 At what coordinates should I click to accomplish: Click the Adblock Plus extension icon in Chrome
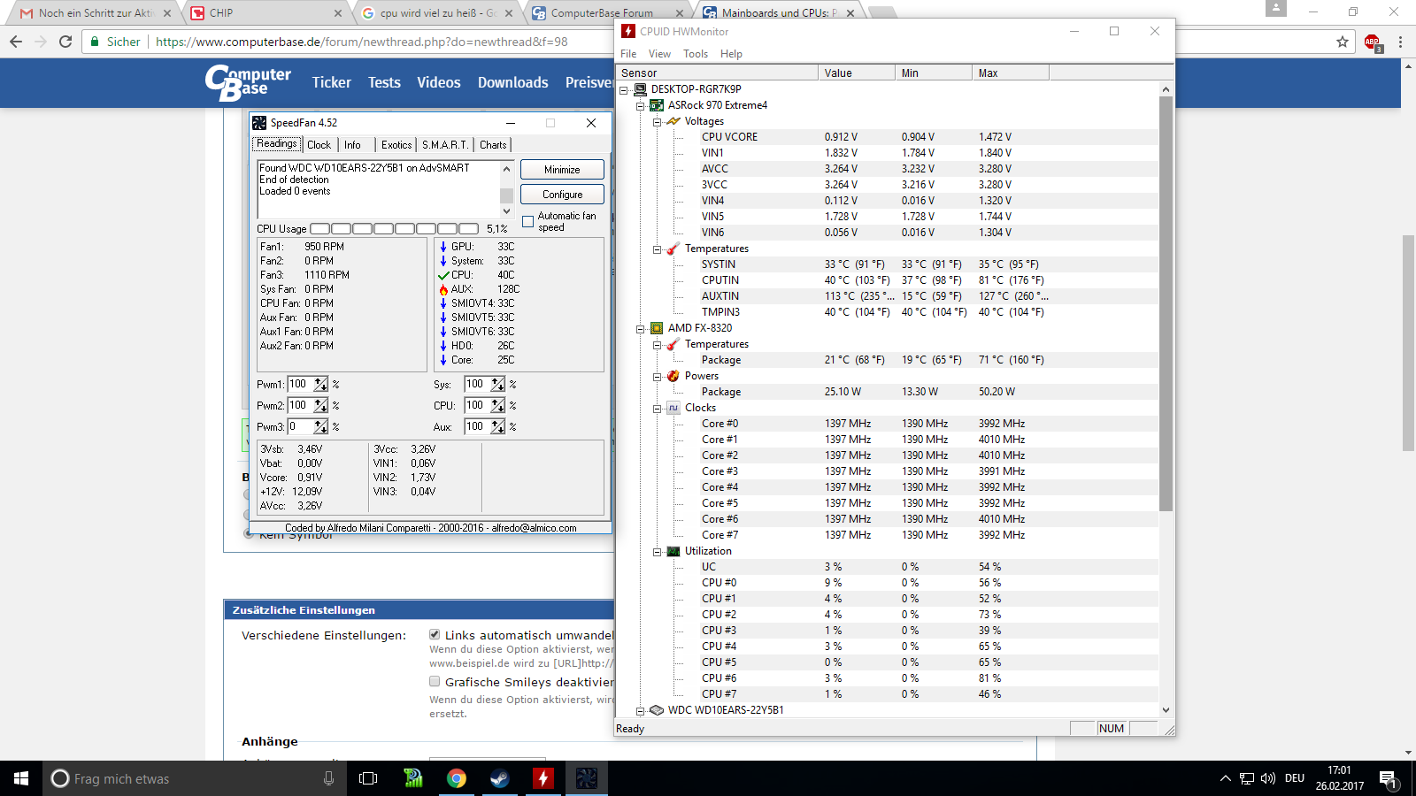(x=1373, y=42)
